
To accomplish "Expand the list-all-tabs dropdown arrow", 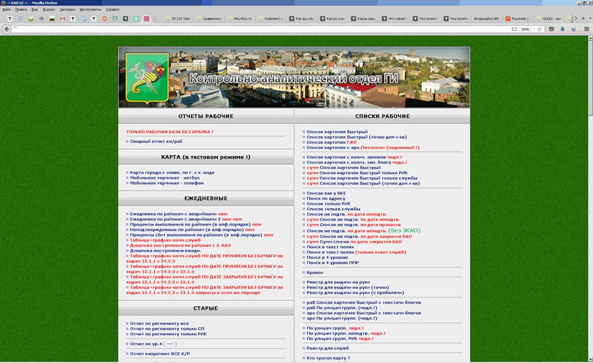I will click(589, 18).
